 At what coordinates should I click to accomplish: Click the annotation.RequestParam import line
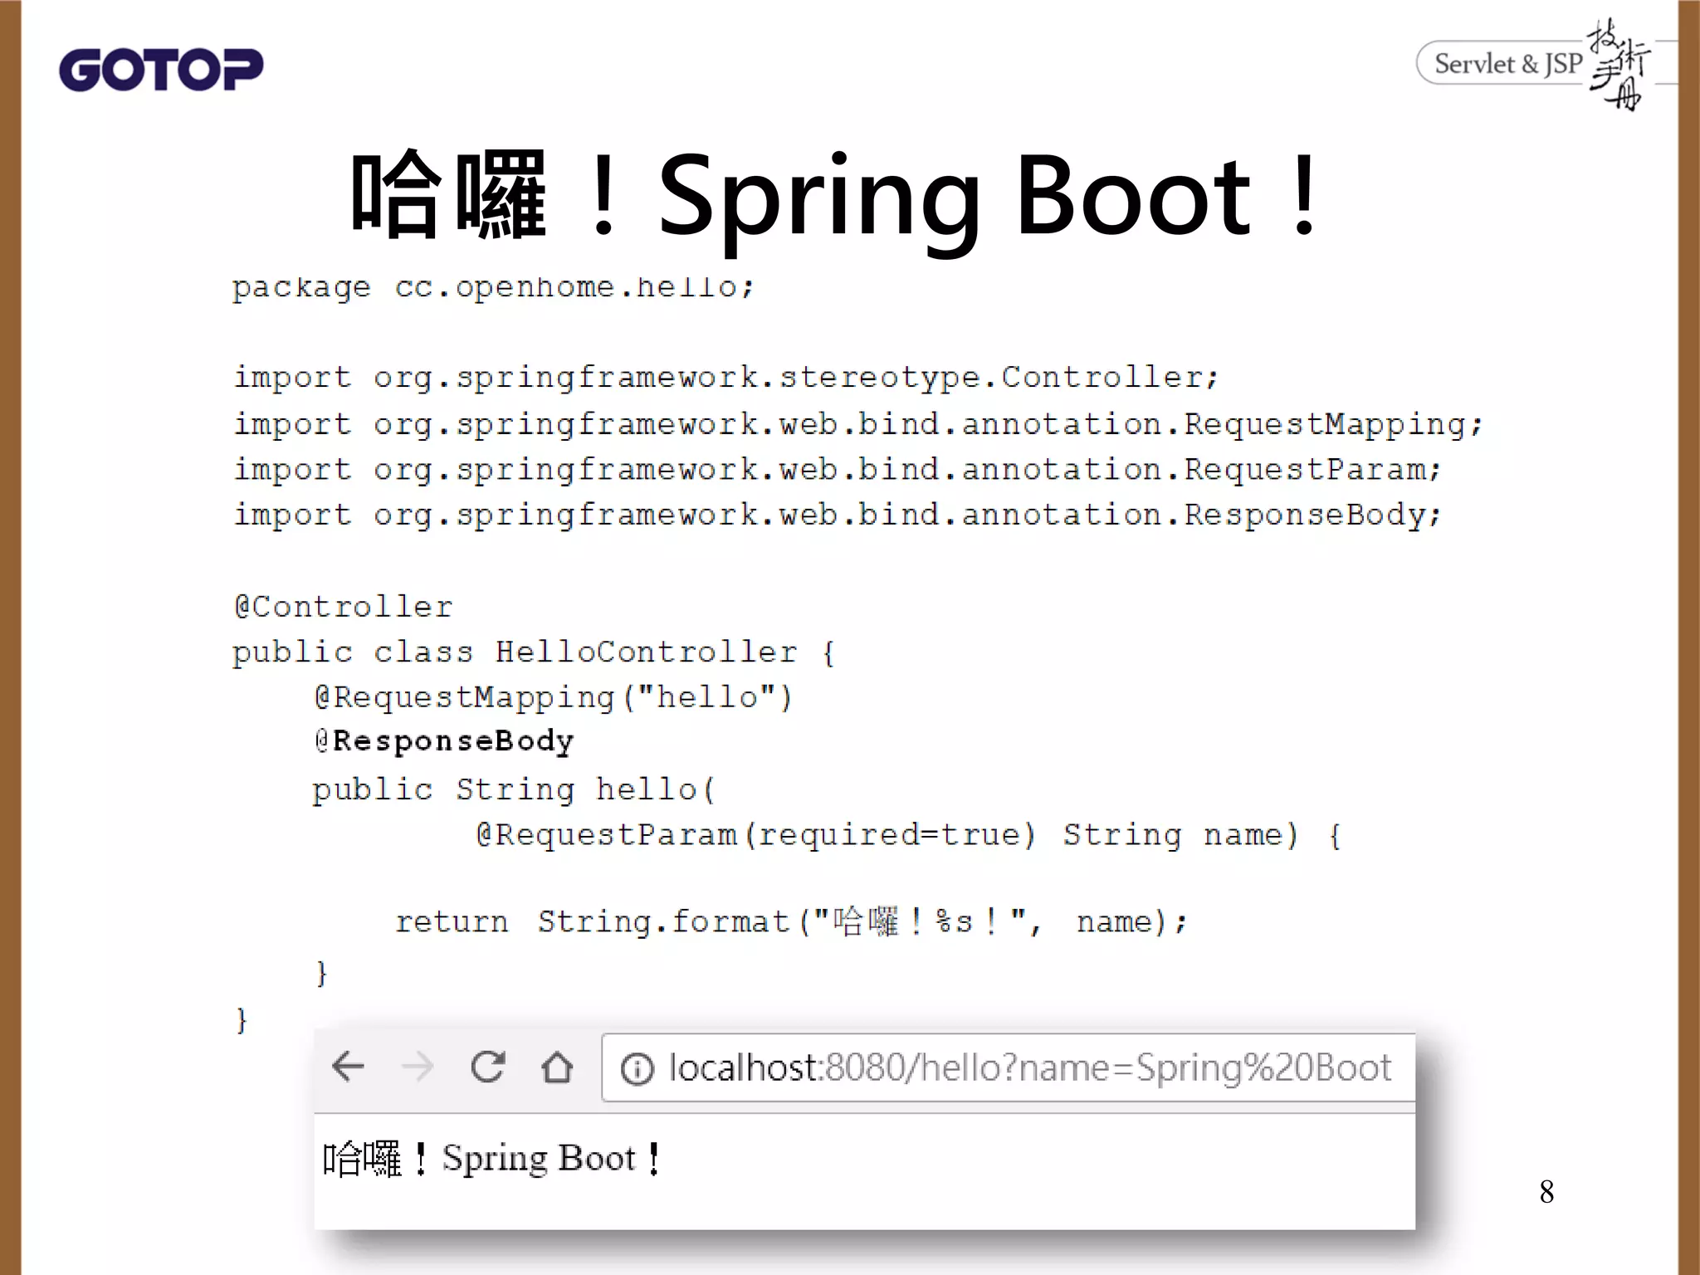point(837,470)
